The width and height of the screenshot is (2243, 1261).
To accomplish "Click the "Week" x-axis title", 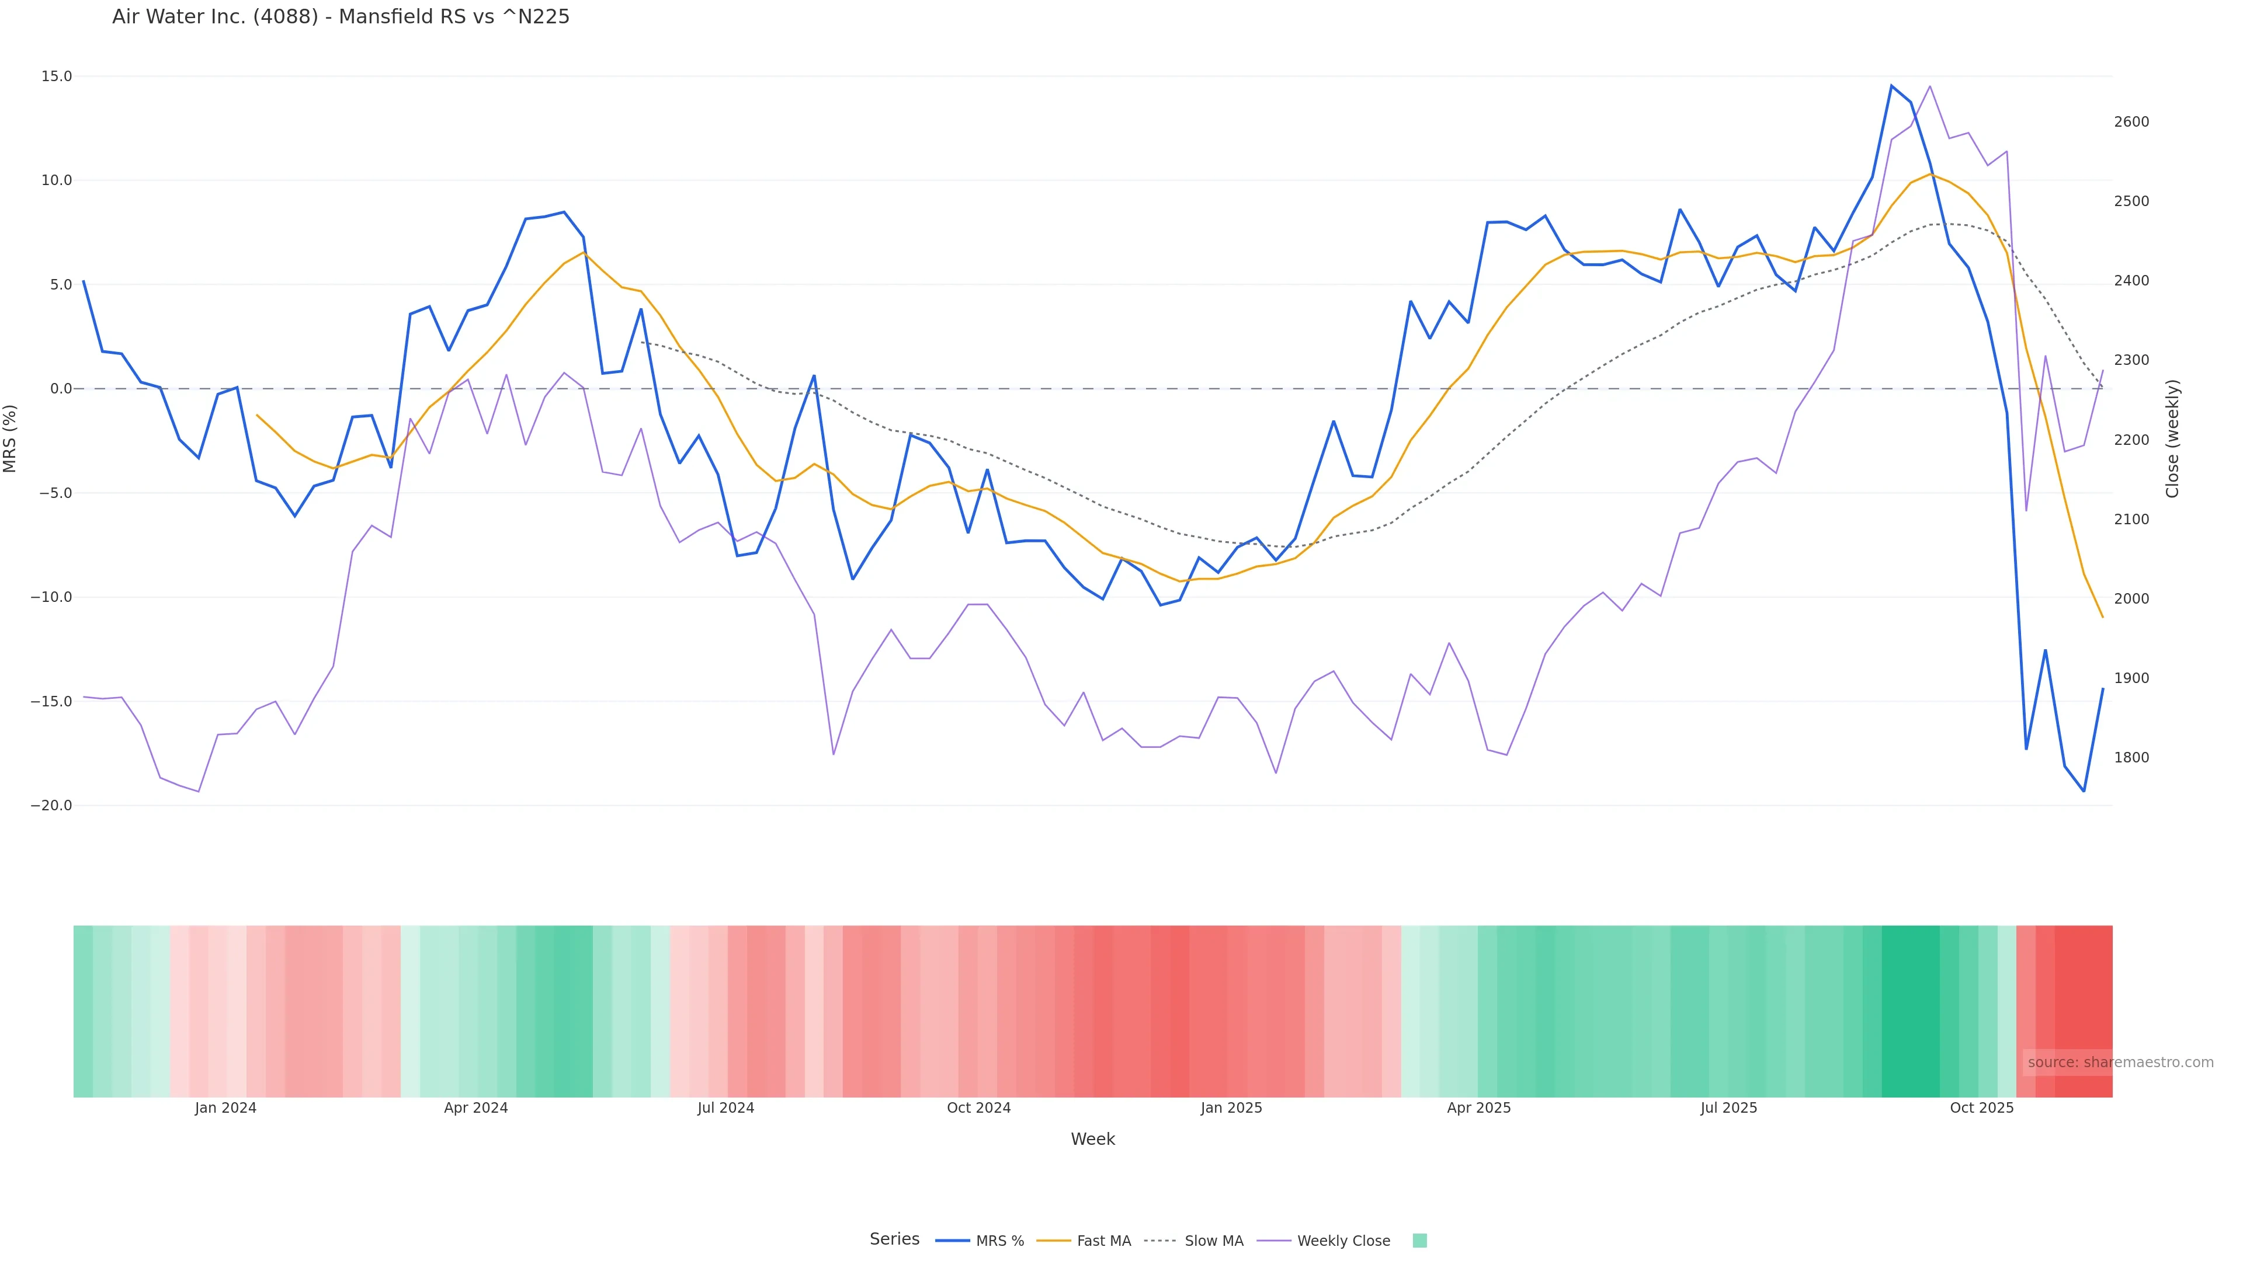I will coord(1093,1139).
